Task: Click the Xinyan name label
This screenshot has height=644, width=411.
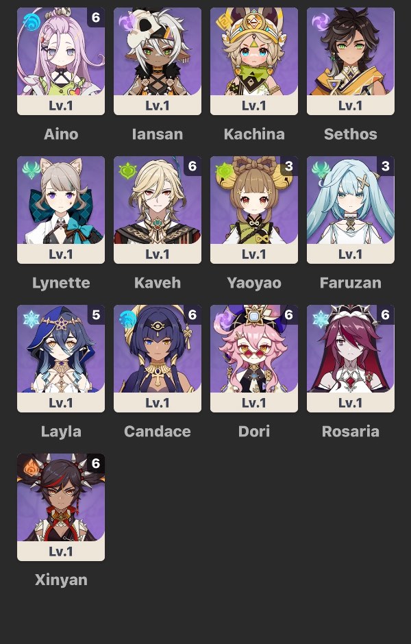Action: 61,580
